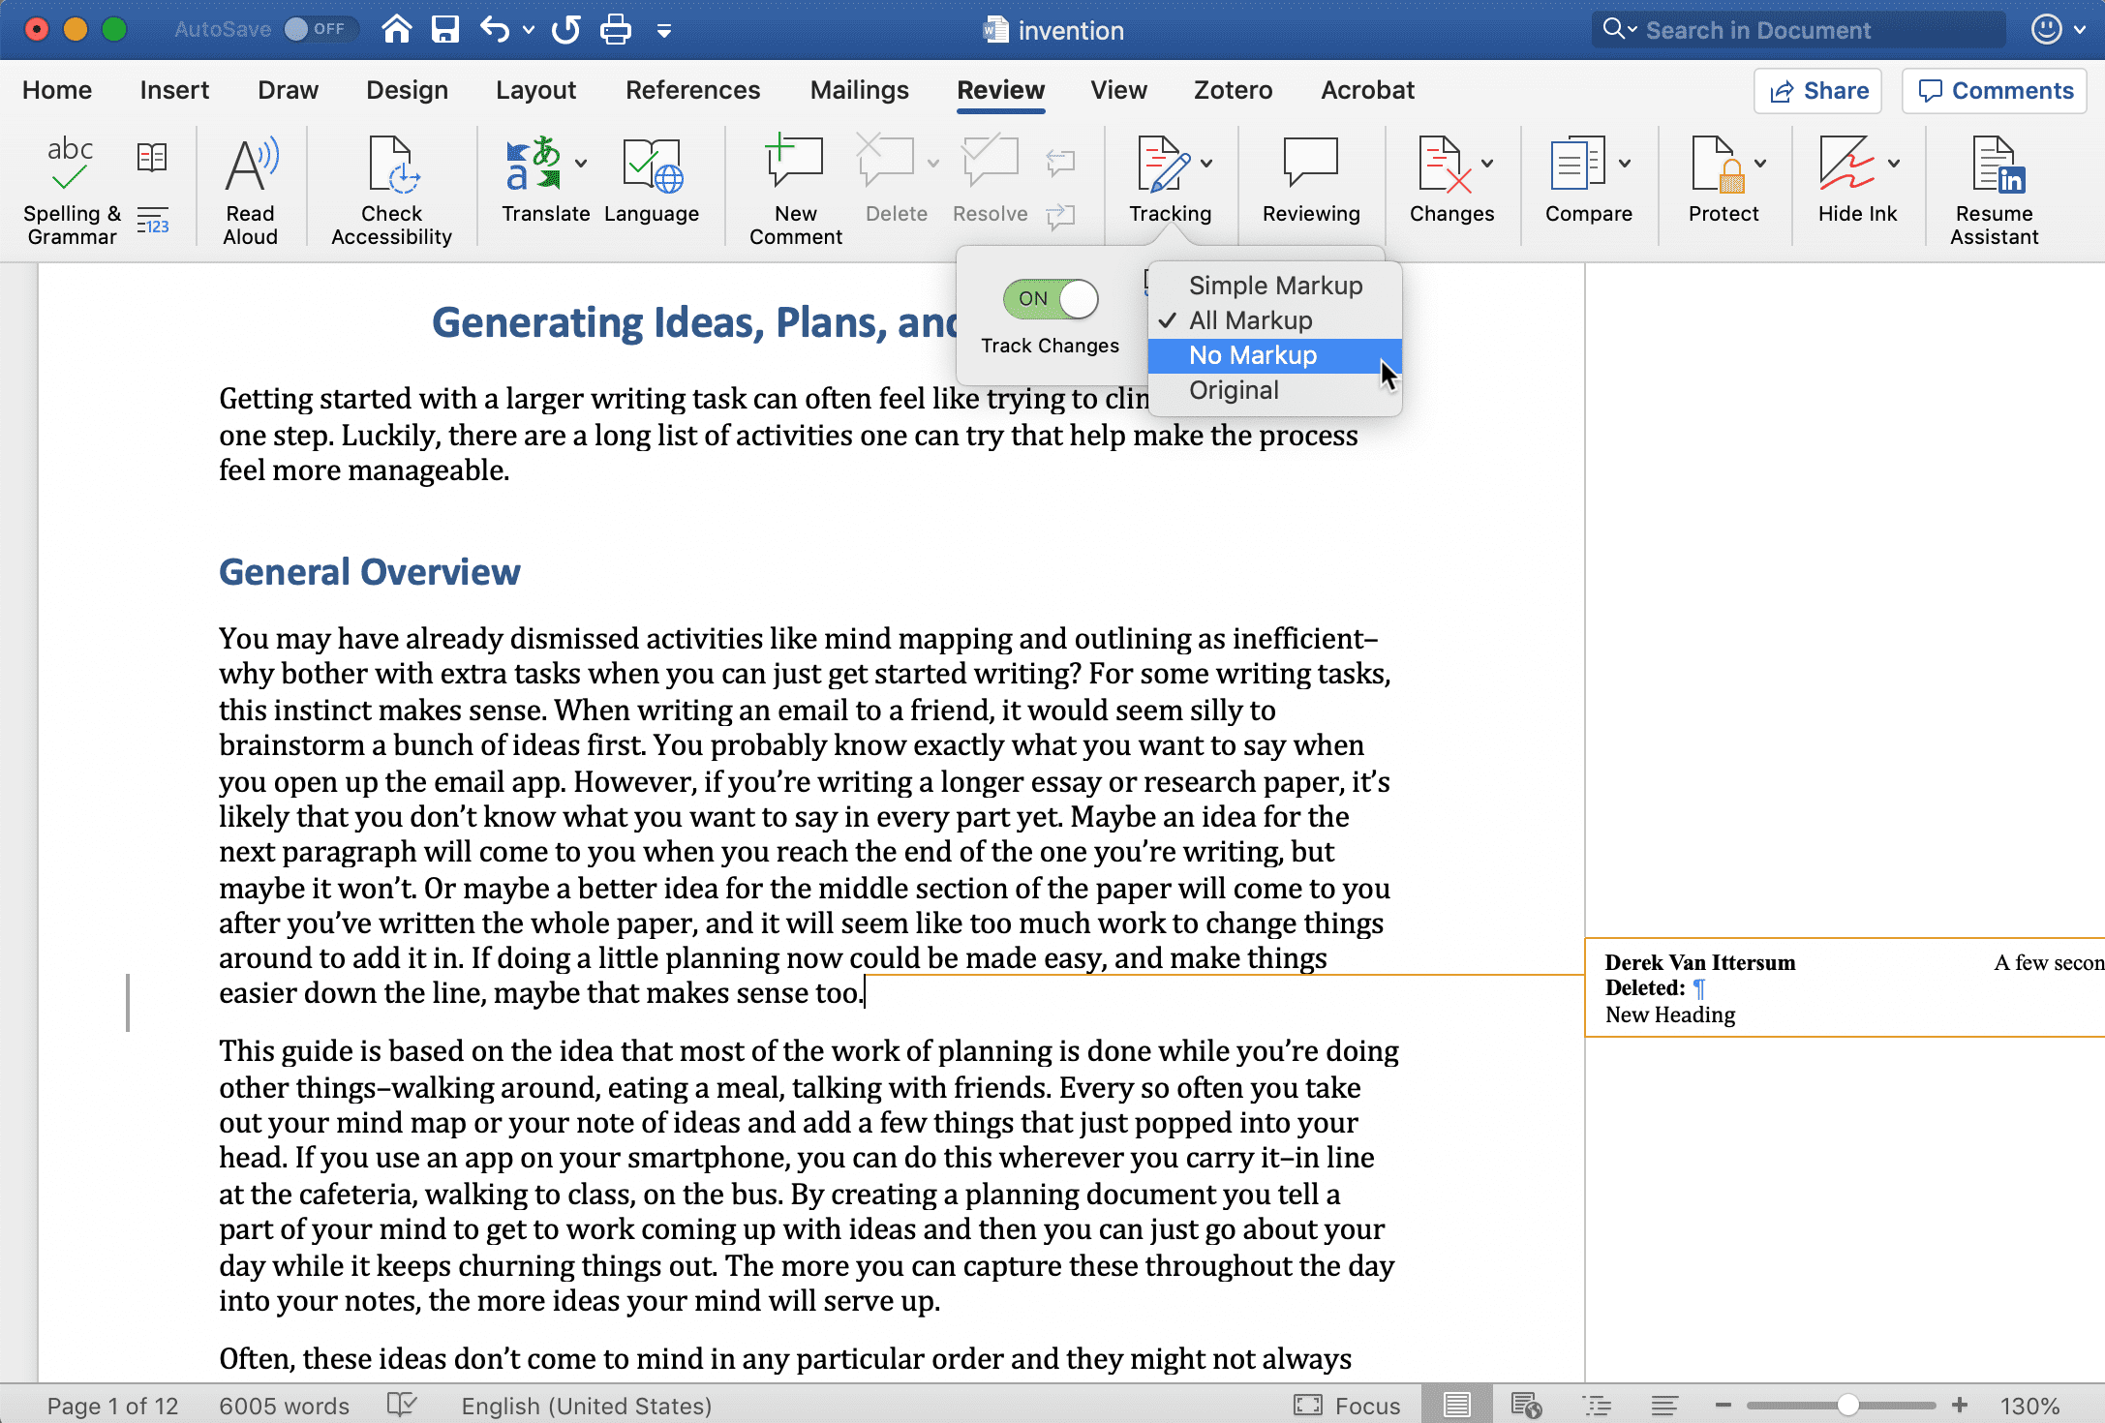Screen dimensions: 2105x1423
Task: Expand the Changes dropdown arrow
Action: pyautogui.click(x=1487, y=163)
